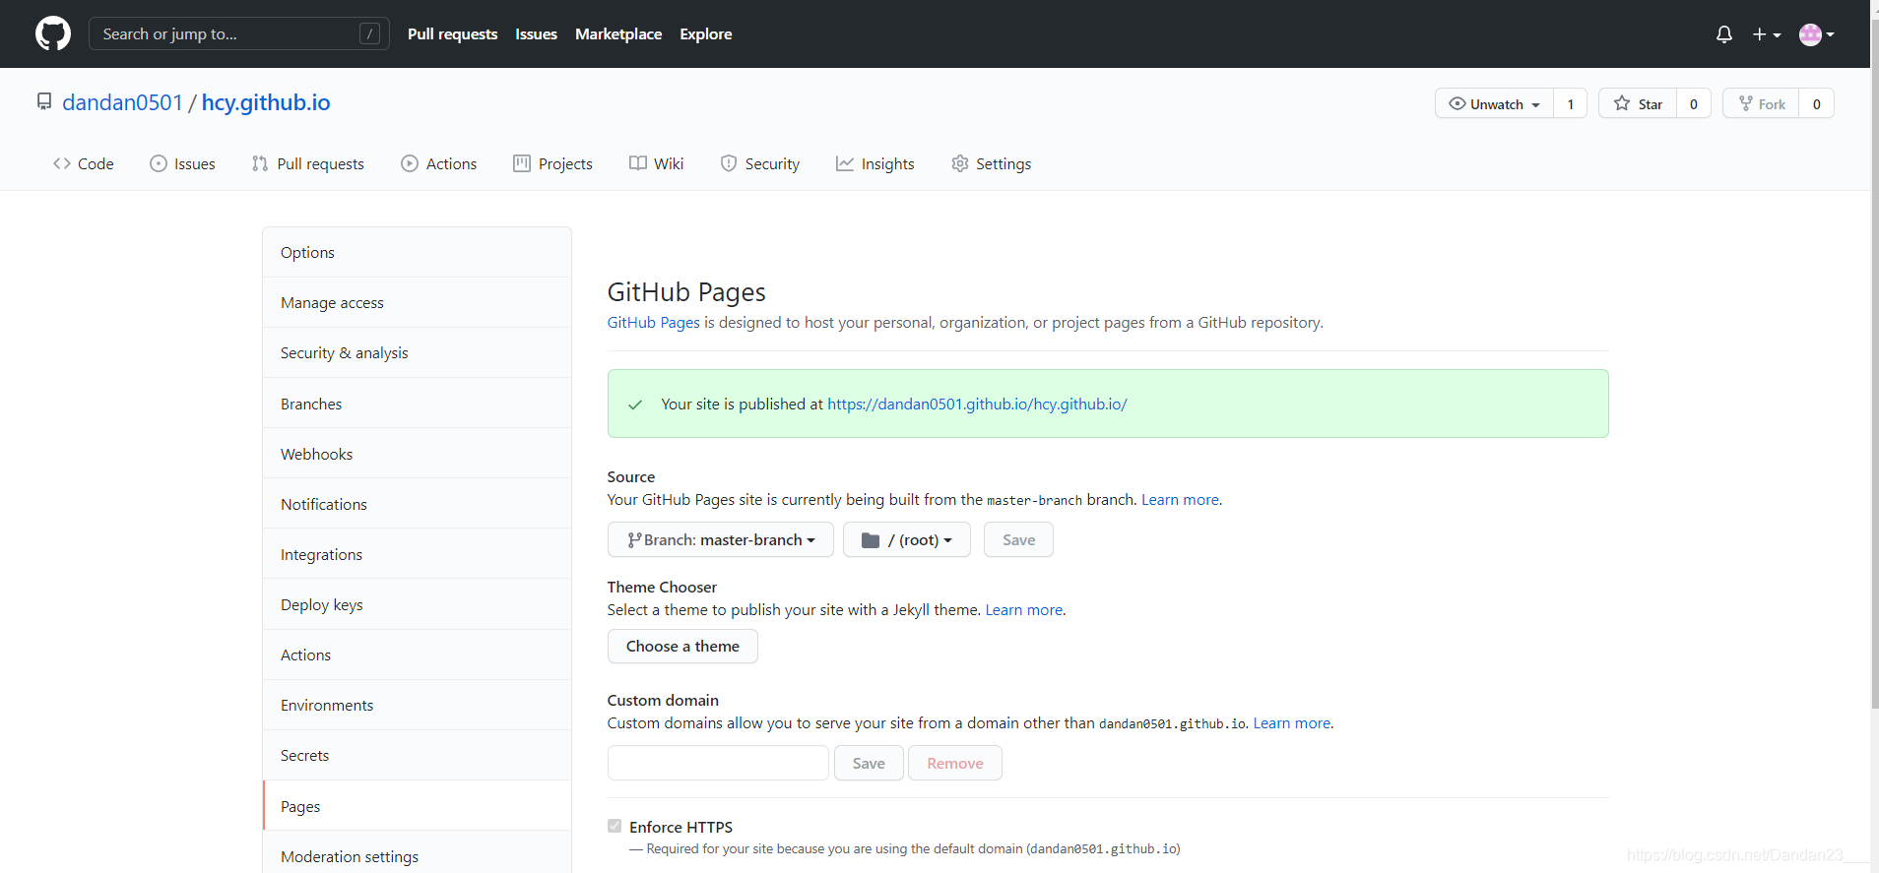Switch to the Settings tab

pos(992,163)
